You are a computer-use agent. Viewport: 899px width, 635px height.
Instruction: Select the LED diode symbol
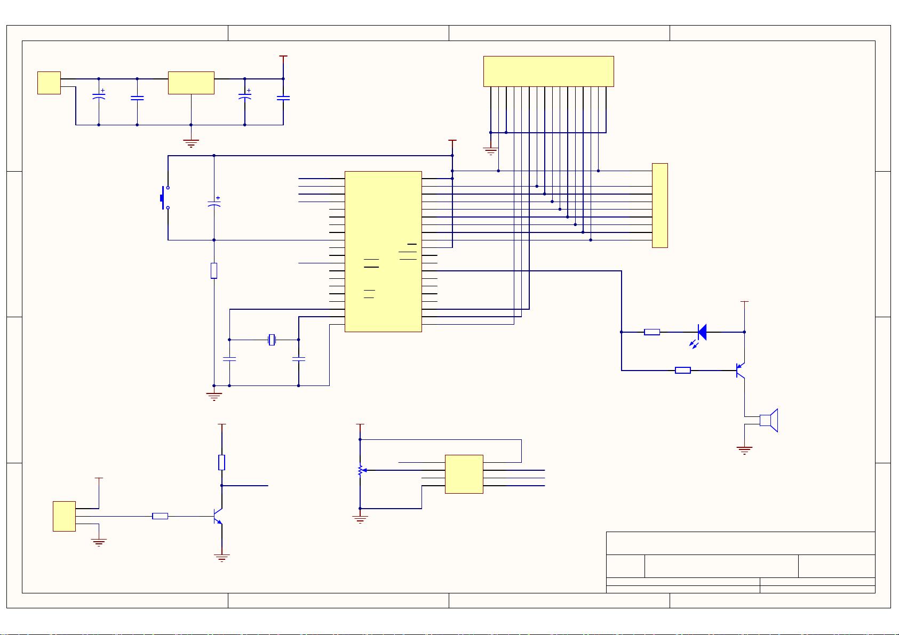pyautogui.click(x=702, y=332)
